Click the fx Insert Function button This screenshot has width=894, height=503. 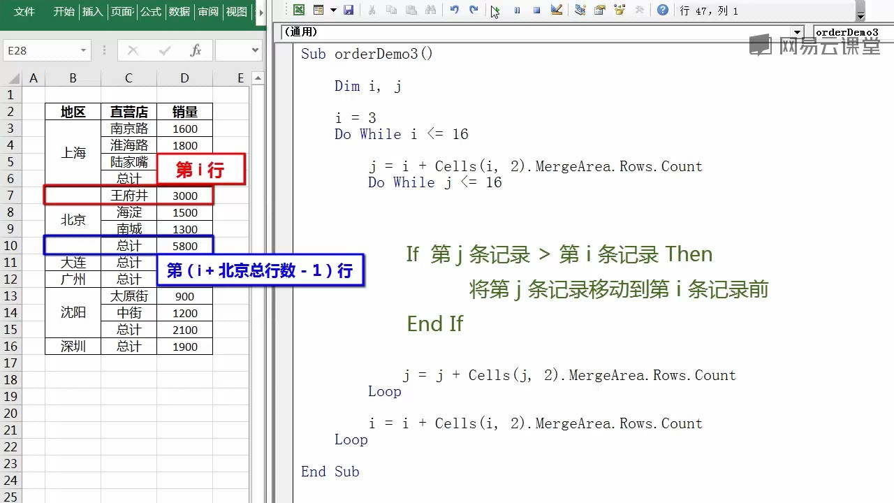point(196,50)
